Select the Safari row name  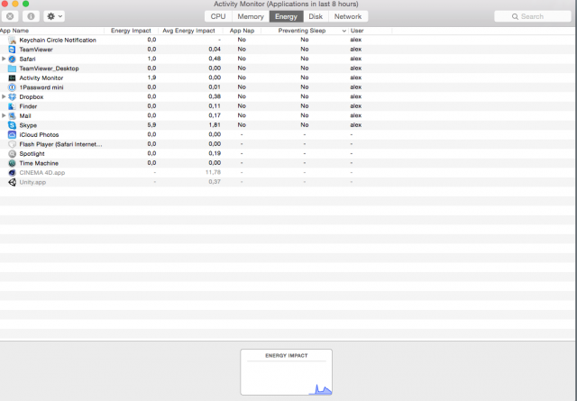click(x=28, y=59)
